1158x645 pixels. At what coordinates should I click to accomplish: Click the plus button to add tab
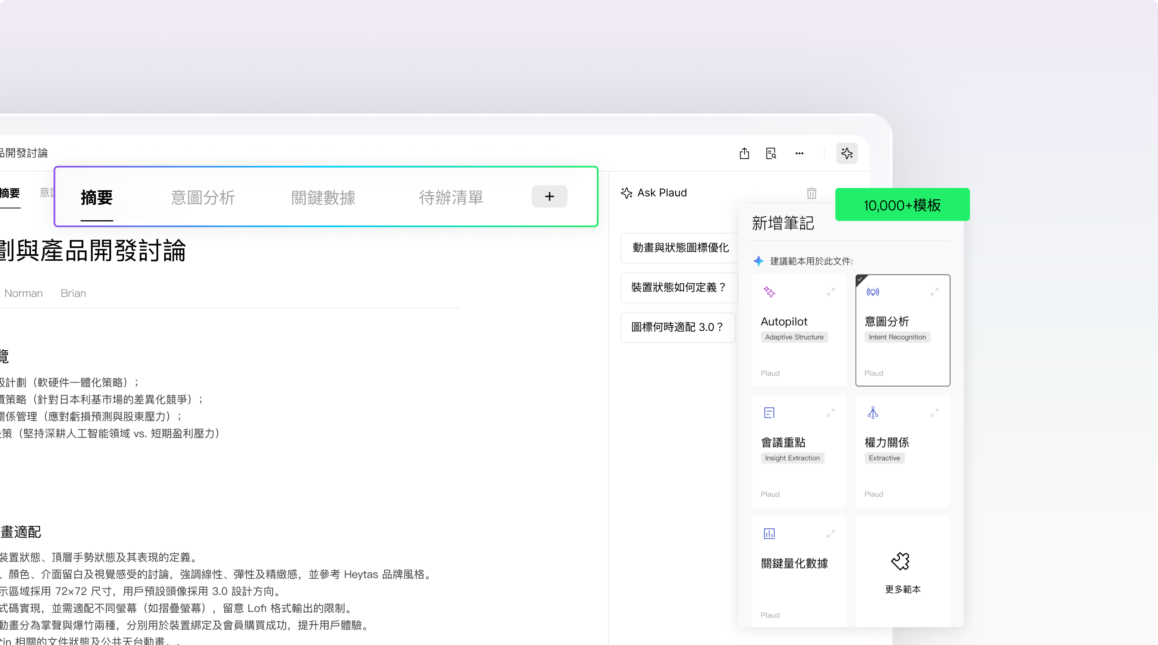(549, 196)
